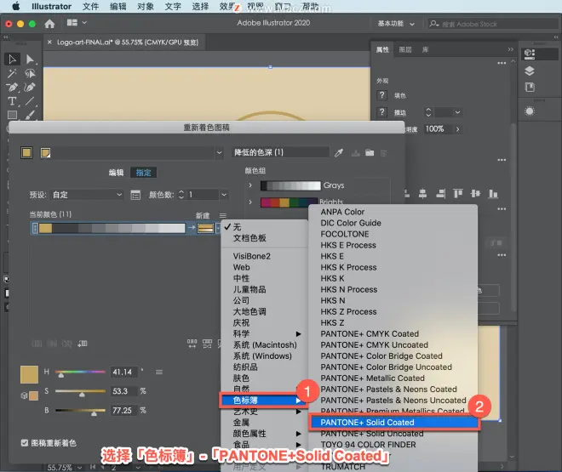562x472 pixels.
Task: Click the delete color group trash icon
Action: pos(383,153)
